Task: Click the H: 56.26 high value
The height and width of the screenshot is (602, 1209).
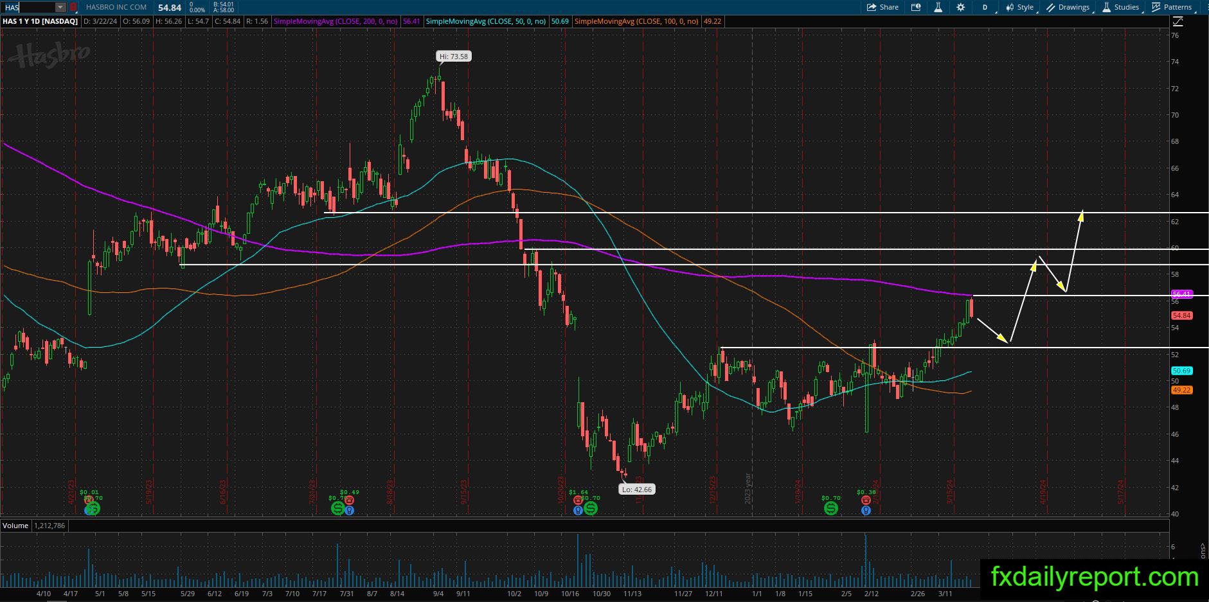Action: point(169,21)
